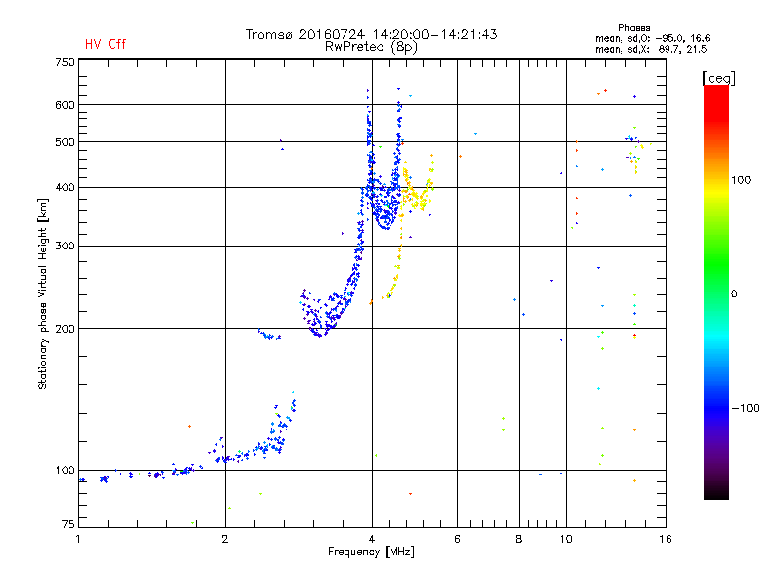Click the 200 km height tick label
Viewport: 783px width, 587px height.
tap(65, 329)
